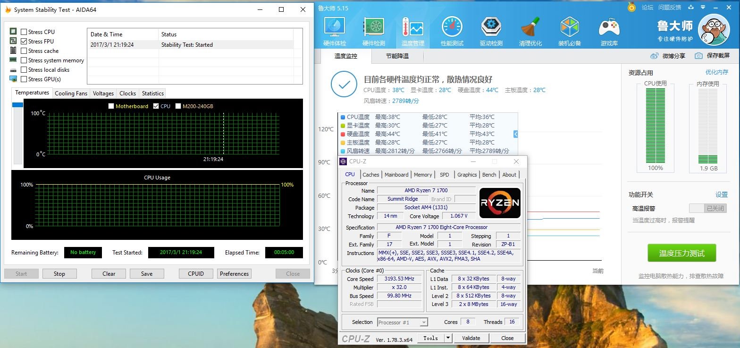
Task: Click Stop button in AIDA64
Action: 59,274
